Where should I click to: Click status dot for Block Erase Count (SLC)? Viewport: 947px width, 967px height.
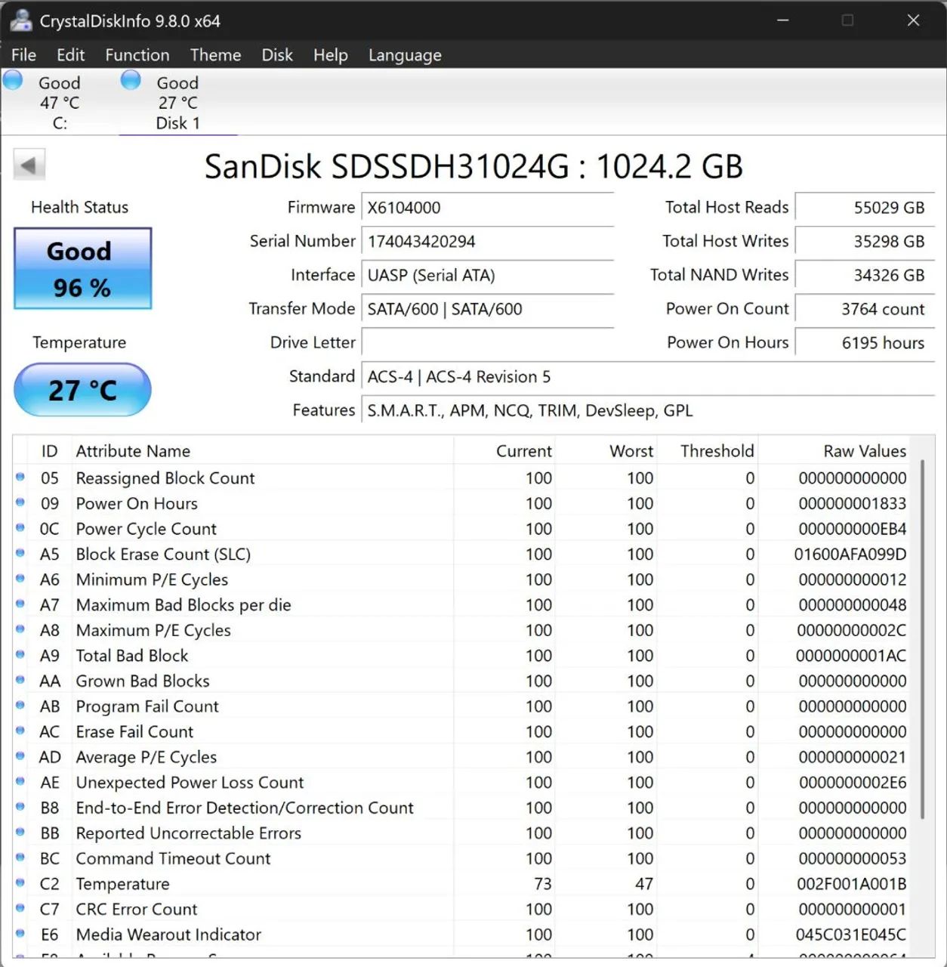click(20, 553)
